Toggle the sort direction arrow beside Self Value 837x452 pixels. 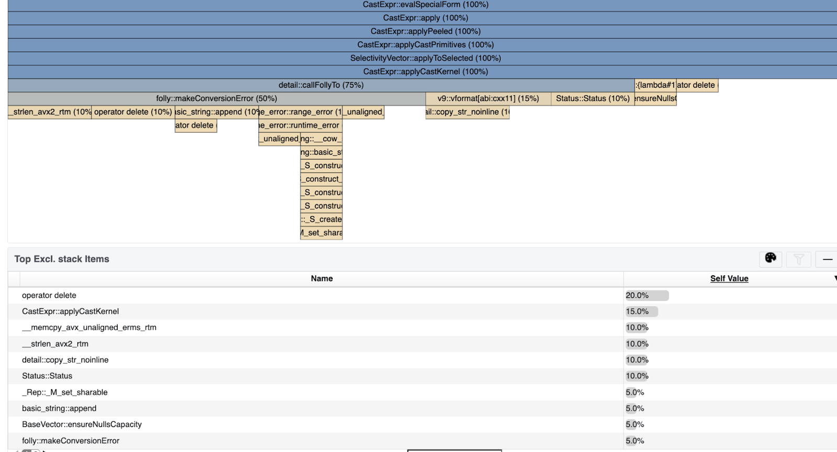[834, 279]
